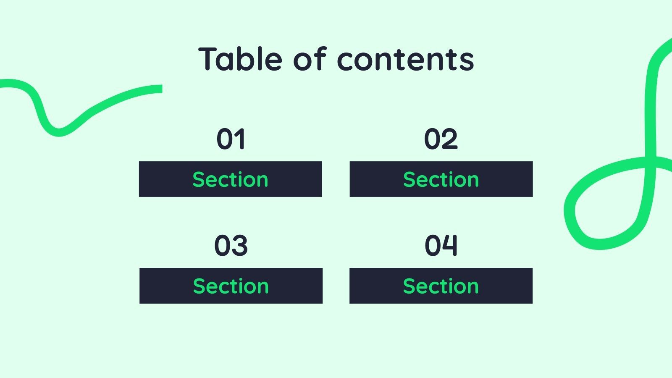Open the Section box under 02
Screen dimensions: 672x378
(441, 179)
